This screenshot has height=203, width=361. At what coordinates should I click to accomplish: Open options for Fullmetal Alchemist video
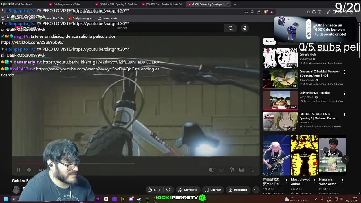[344, 114]
